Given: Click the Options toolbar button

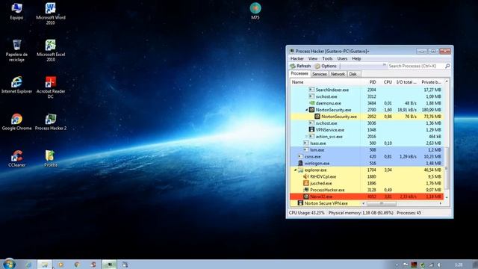Looking at the screenshot, I should click(x=326, y=66).
